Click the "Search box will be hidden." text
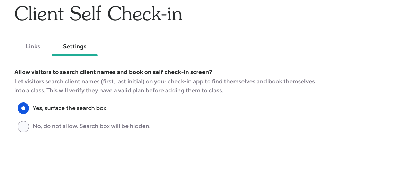This screenshot has width=415, height=170. pos(115,126)
